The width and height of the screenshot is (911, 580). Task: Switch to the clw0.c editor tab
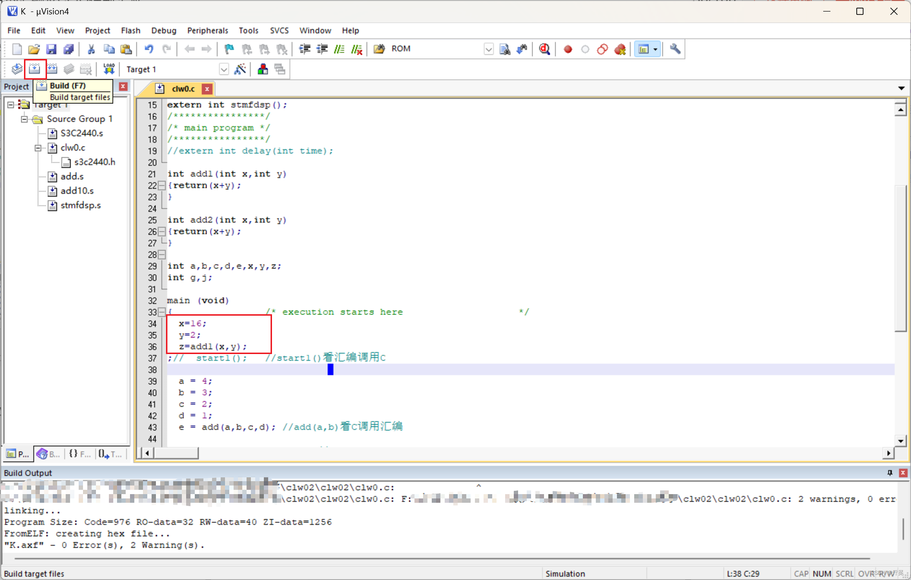click(x=183, y=89)
